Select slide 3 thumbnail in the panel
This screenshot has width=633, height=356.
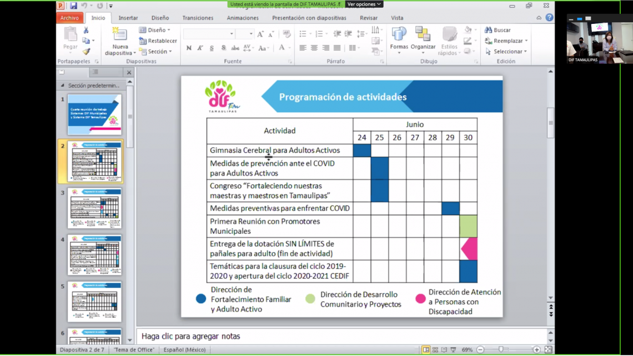click(94, 208)
